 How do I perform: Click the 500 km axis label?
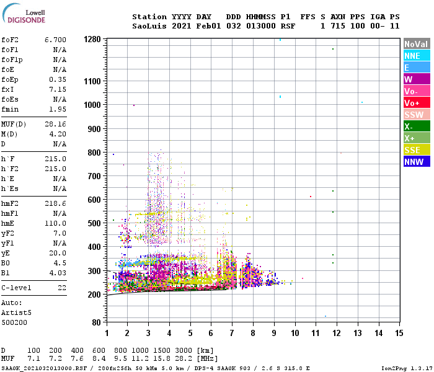[94, 223]
